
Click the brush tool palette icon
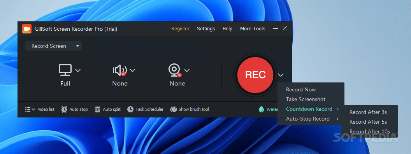tap(174, 109)
